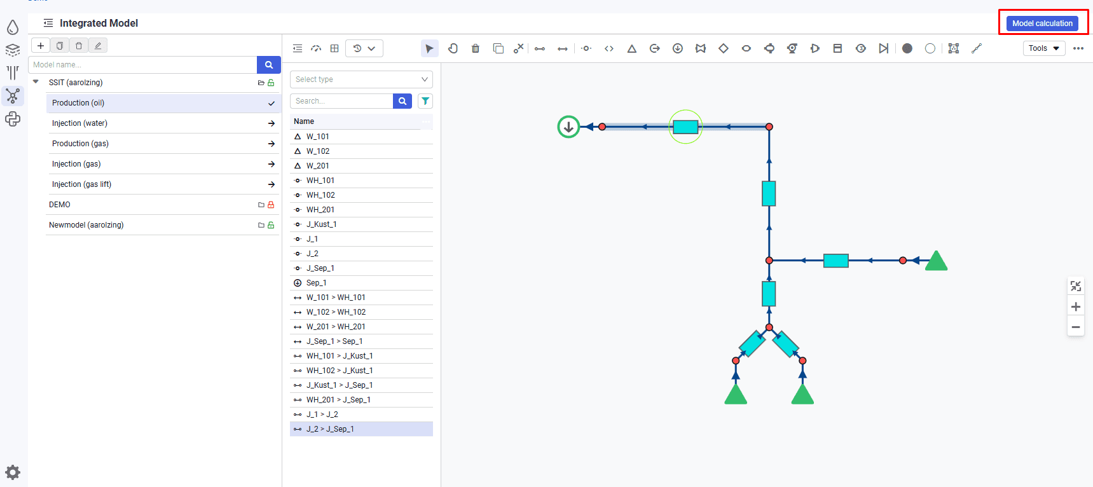Select the double-arrow connector tool
This screenshot has height=487, width=1093.
coord(563,48)
